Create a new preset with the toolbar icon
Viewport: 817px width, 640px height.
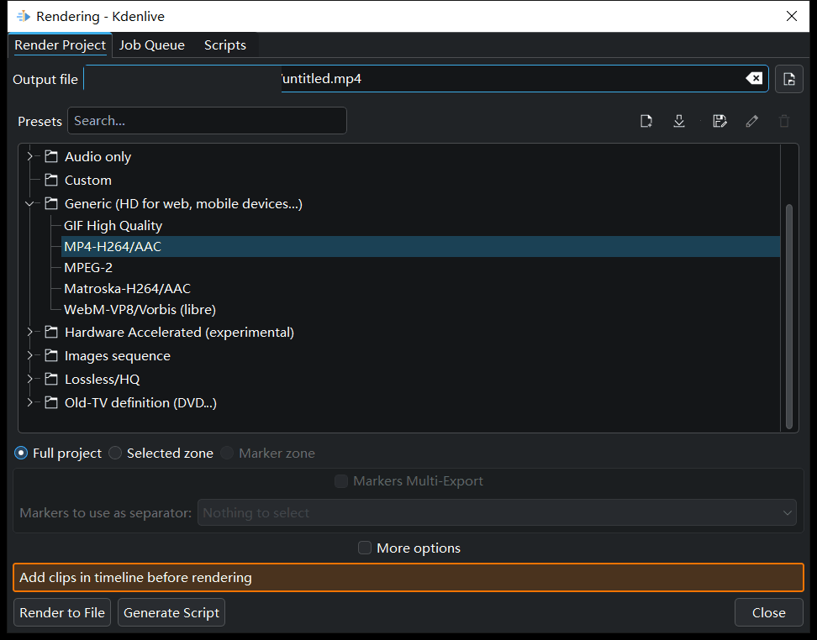pos(646,121)
